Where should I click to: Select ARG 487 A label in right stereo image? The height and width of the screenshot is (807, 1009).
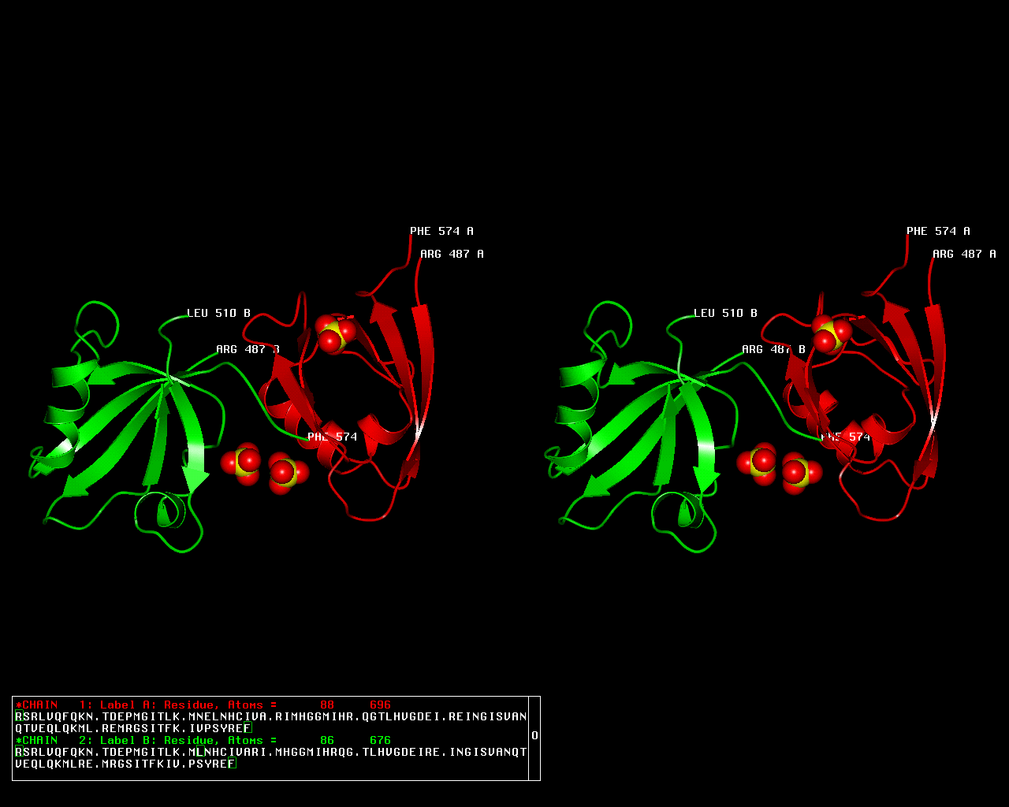964,254
